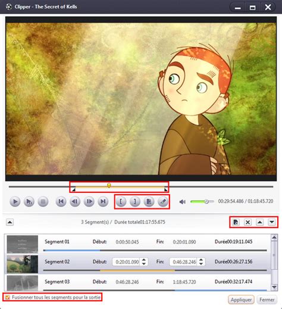Move selected segment up
Screen dimensions: 282x309
coord(260,222)
